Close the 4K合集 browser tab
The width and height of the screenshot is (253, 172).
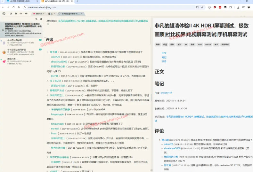point(37,1)
